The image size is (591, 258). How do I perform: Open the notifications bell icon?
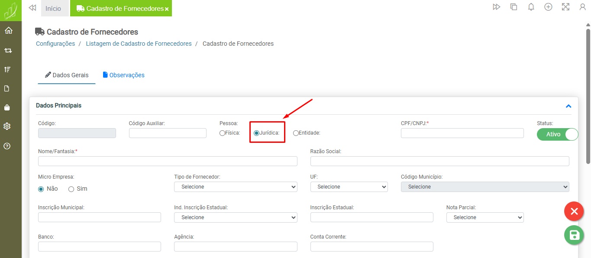coord(531,7)
